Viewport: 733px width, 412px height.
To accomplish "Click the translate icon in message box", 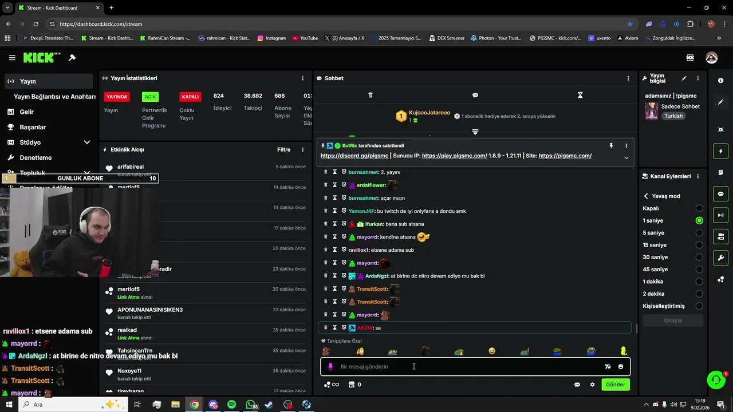I will click(608, 367).
